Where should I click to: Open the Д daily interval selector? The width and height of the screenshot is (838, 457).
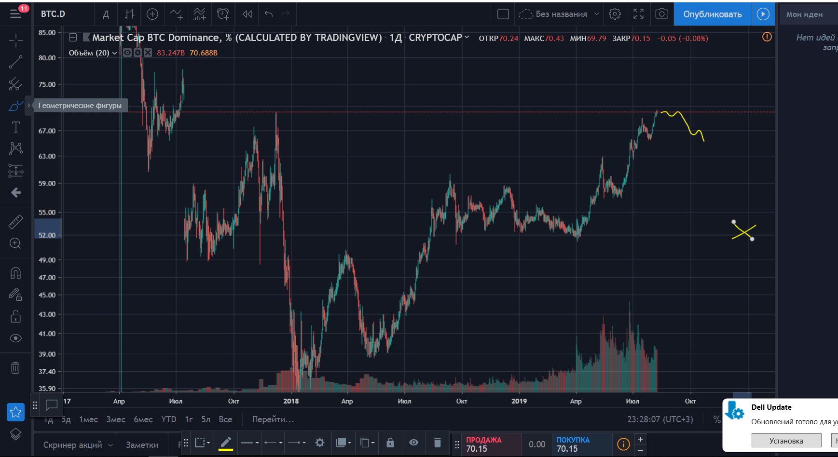tap(106, 14)
